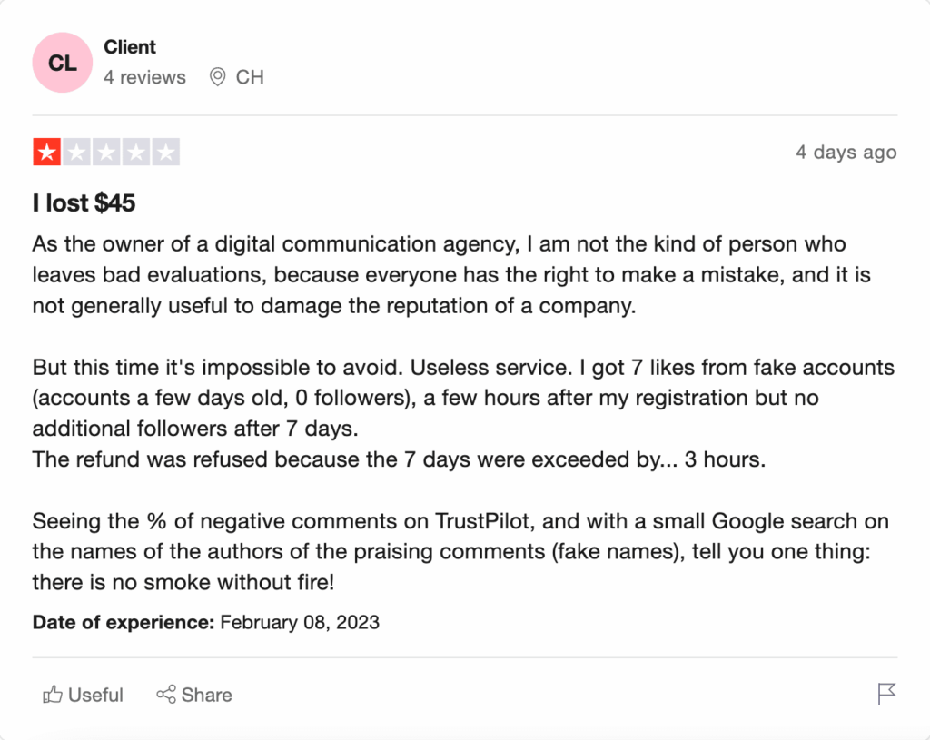Click the Client username

130,46
